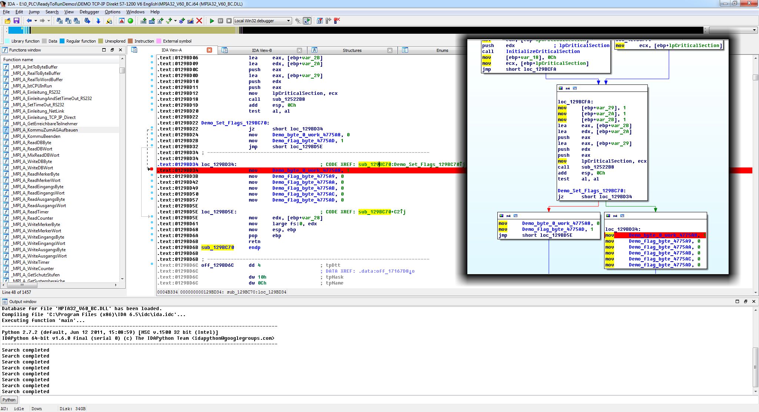Click the green circle toolbar icon
The width and height of the screenshot is (759, 412).
pos(130,21)
